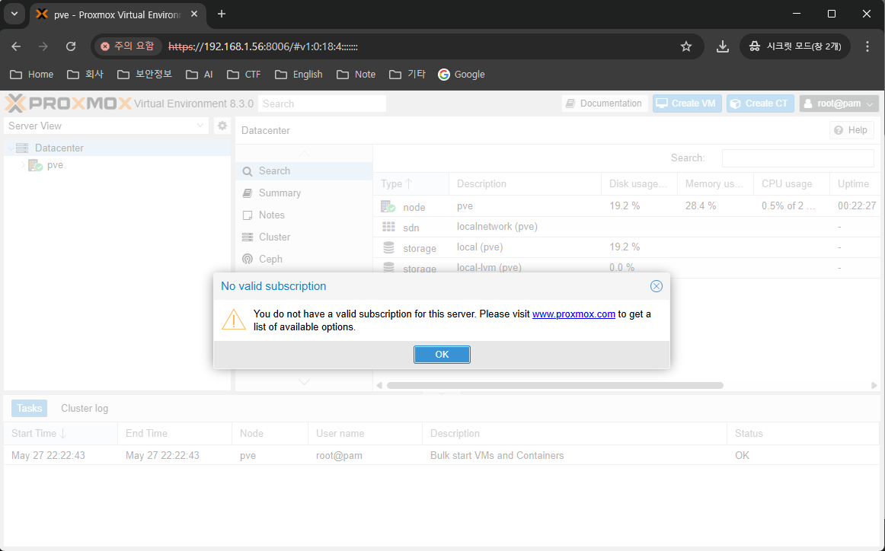Open the Cluster menu item
Image resolution: width=885 pixels, height=551 pixels.
tap(304, 237)
